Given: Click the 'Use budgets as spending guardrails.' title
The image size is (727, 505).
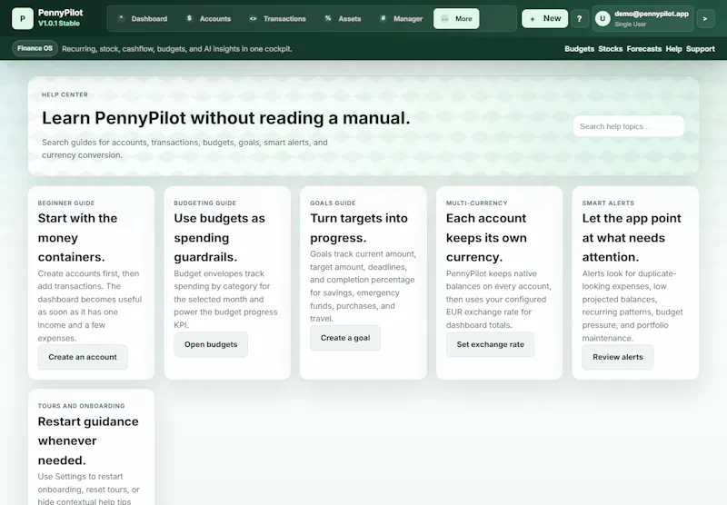Looking at the screenshot, I should pos(219,238).
